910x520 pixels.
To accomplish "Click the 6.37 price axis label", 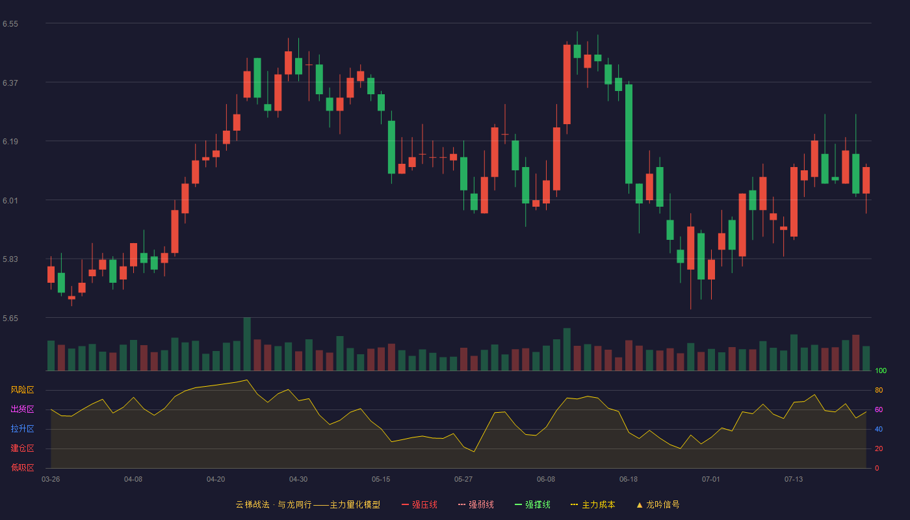I will click(10, 83).
